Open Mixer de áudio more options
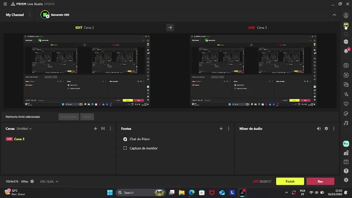The width and height of the screenshot is (352, 198). (x=334, y=128)
